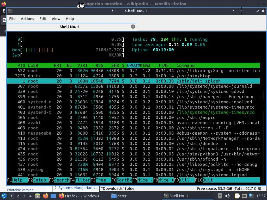Select the irqbalance process row
The height and width of the screenshot is (200, 267).
(x=133, y=149)
